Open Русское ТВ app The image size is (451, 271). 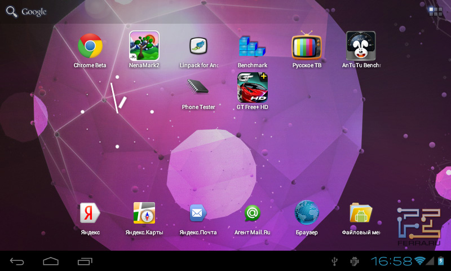point(307,46)
